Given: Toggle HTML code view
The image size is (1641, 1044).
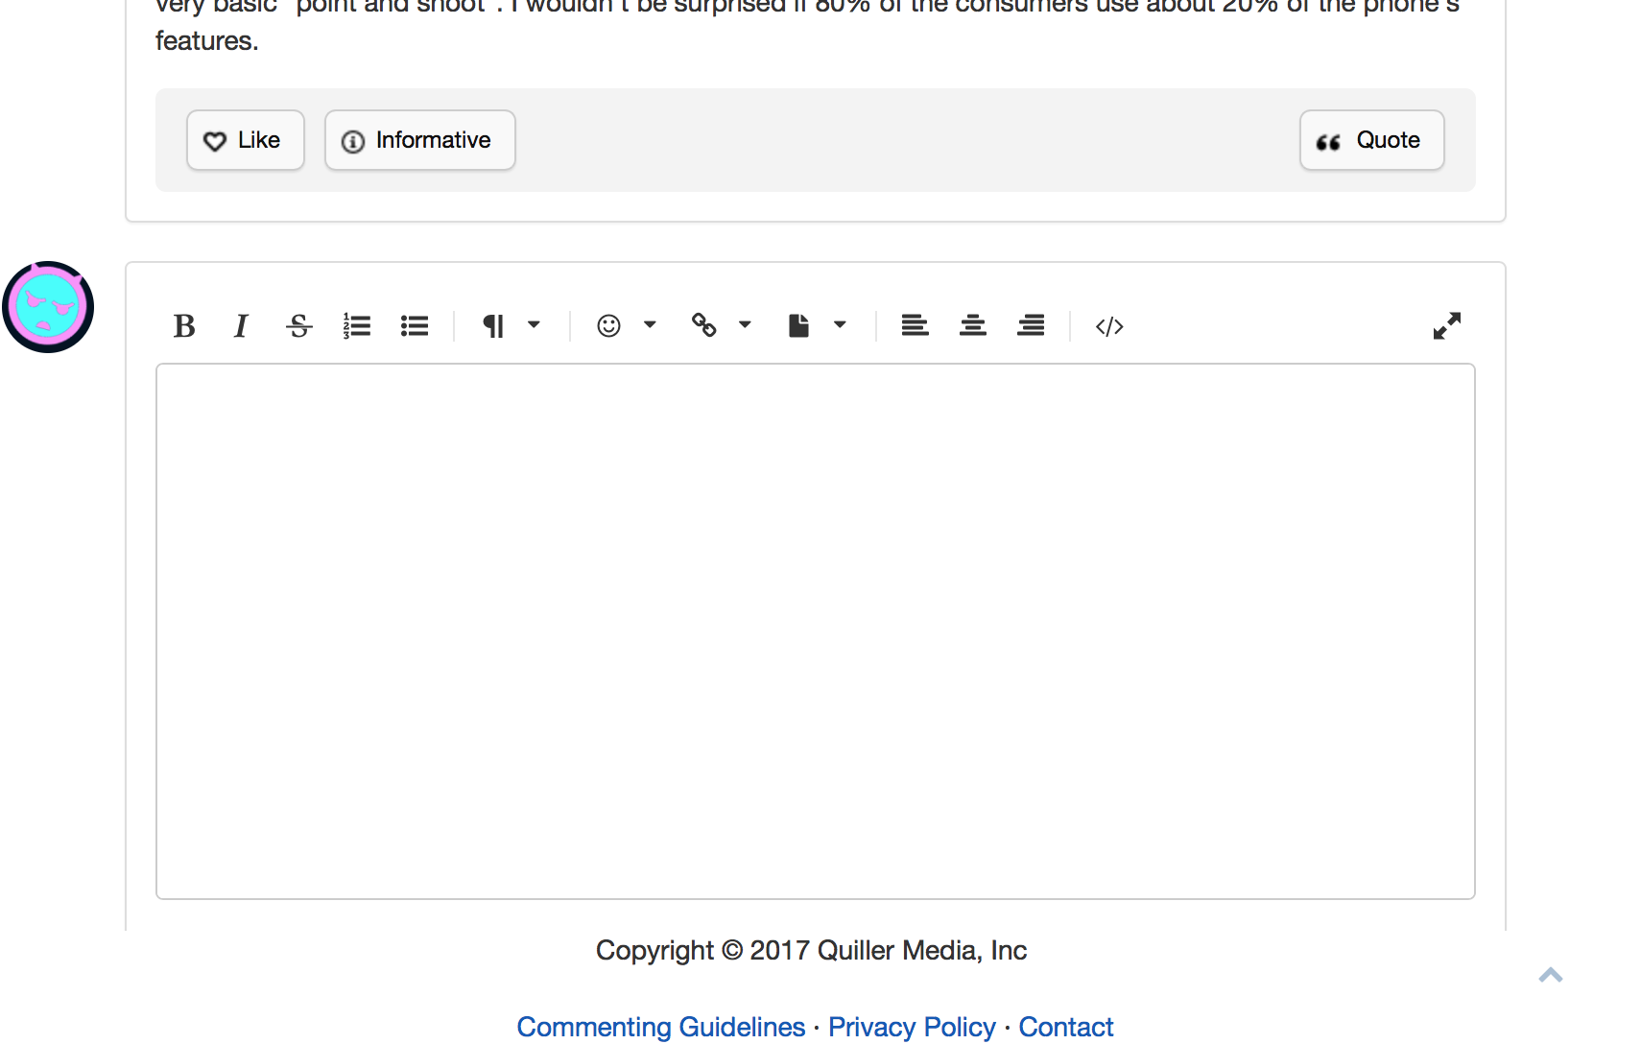Looking at the screenshot, I should [1109, 326].
